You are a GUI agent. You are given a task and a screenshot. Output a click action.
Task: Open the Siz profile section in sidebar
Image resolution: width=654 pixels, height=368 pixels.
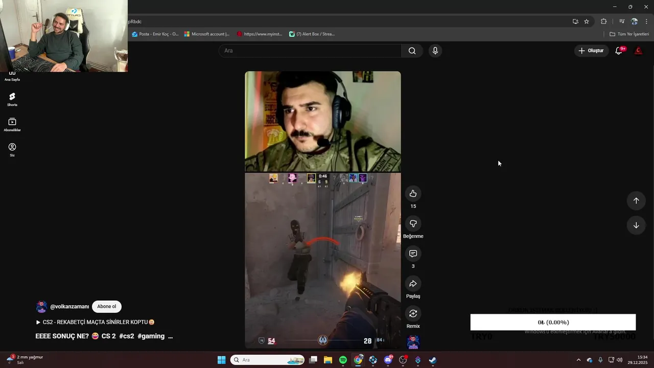[x=12, y=150]
